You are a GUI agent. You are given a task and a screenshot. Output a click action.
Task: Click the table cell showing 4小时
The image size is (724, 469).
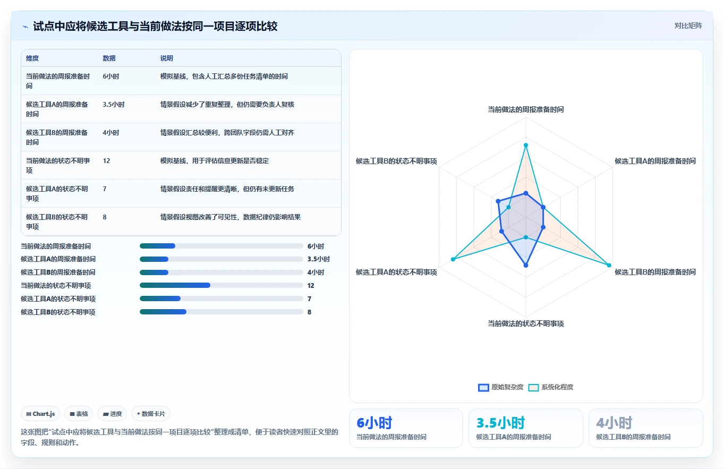point(111,133)
